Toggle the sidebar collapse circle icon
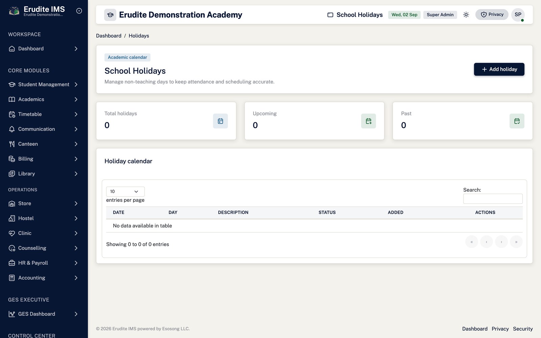541x338 pixels. (x=79, y=11)
